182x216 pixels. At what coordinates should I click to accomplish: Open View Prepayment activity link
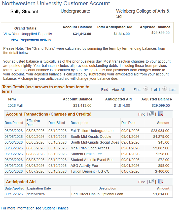point(31,40)
